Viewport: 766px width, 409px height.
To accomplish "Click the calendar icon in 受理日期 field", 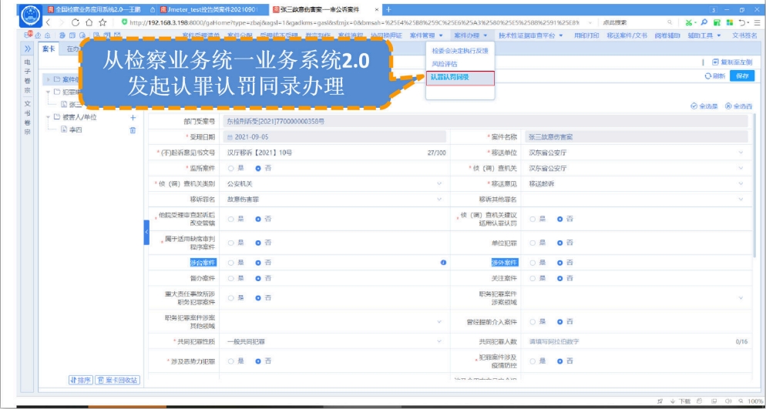I will coord(230,137).
